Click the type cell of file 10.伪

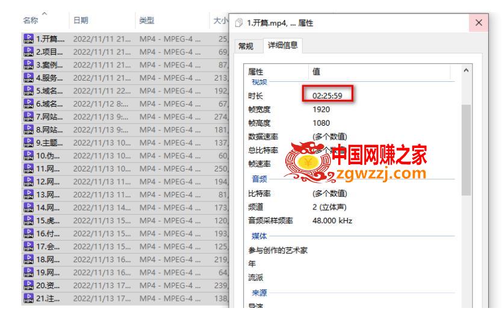170,156
